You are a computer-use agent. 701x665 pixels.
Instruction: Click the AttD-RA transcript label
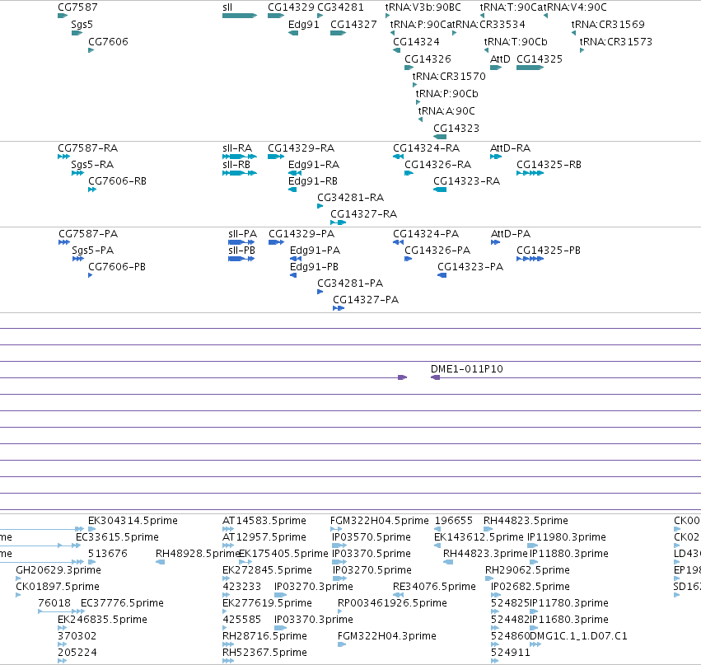pyautogui.click(x=510, y=148)
